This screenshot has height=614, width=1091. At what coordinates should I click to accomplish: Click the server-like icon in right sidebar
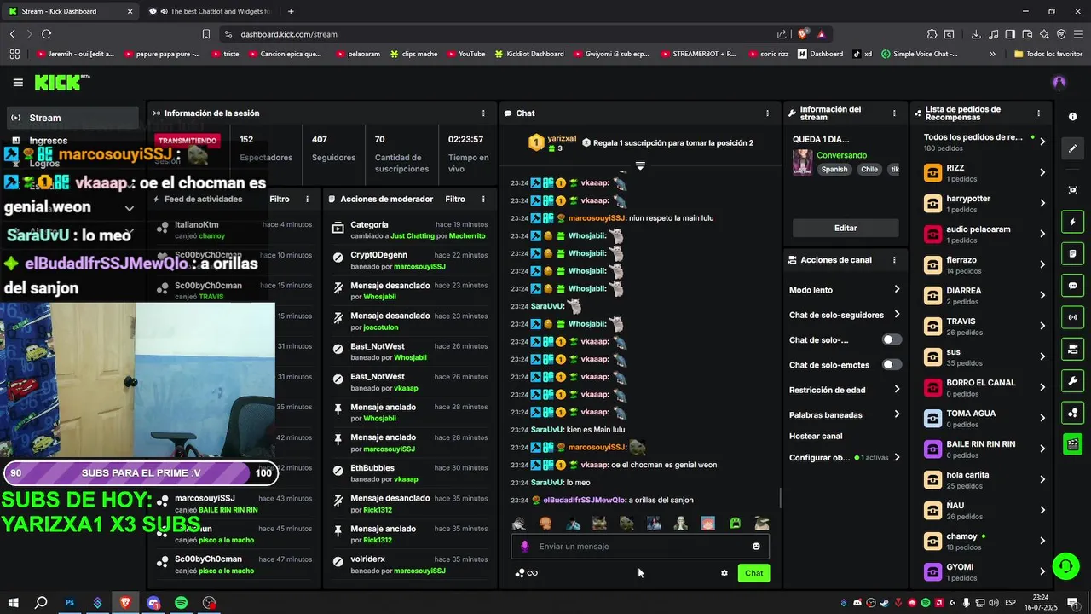click(1073, 349)
